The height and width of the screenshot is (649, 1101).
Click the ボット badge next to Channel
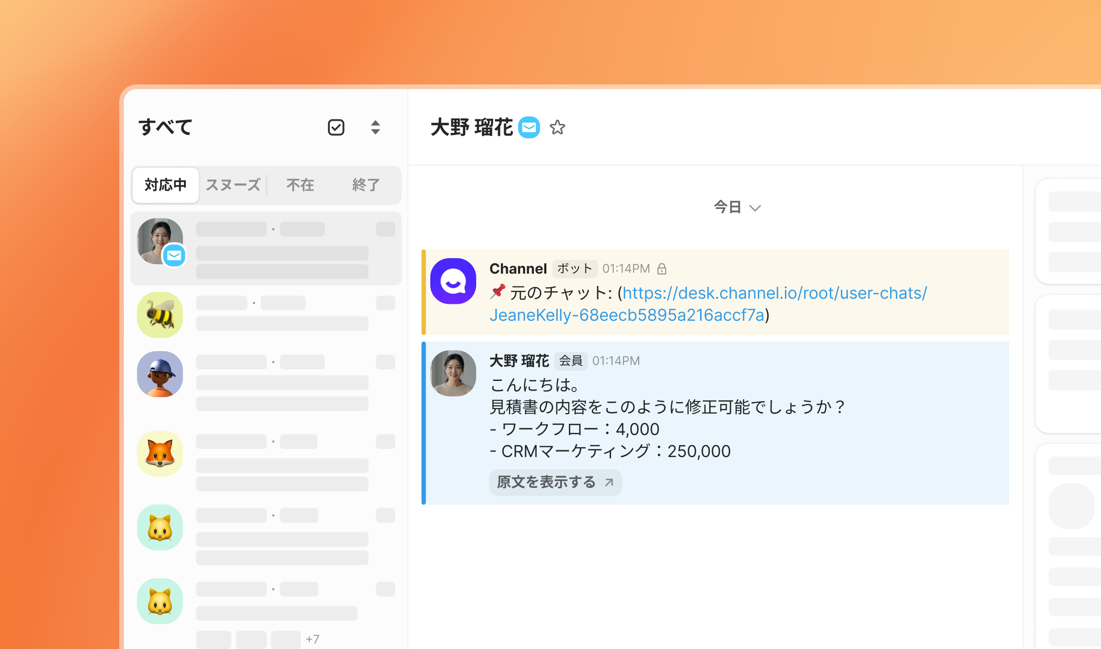tap(574, 269)
